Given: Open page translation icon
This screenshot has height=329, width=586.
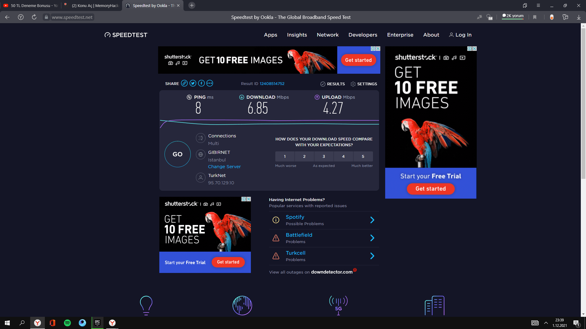Looking at the screenshot, I should click(479, 17).
